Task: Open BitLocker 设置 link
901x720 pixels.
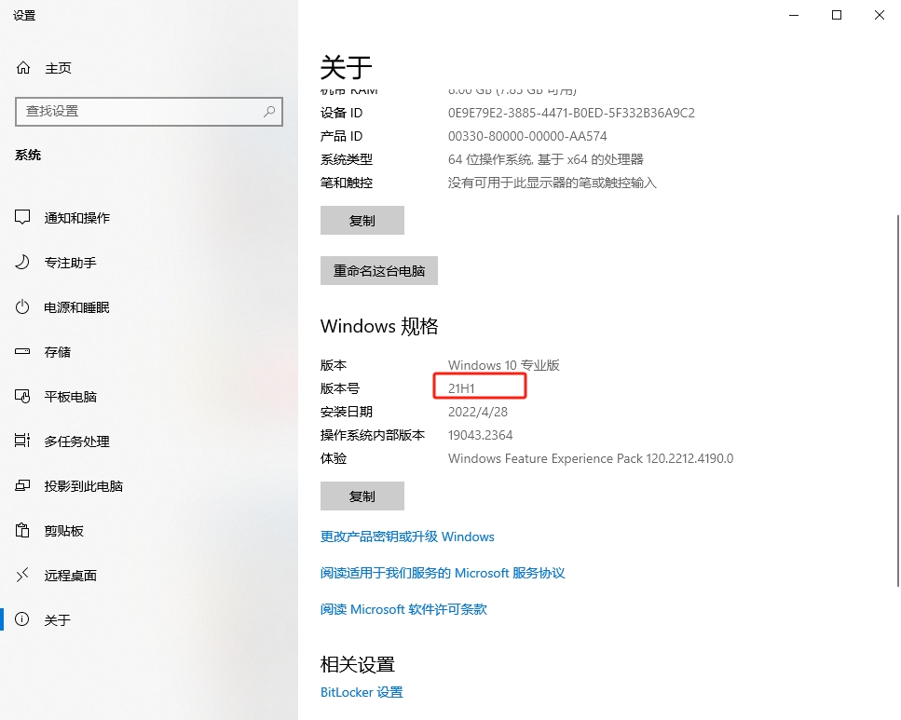Action: 362,692
